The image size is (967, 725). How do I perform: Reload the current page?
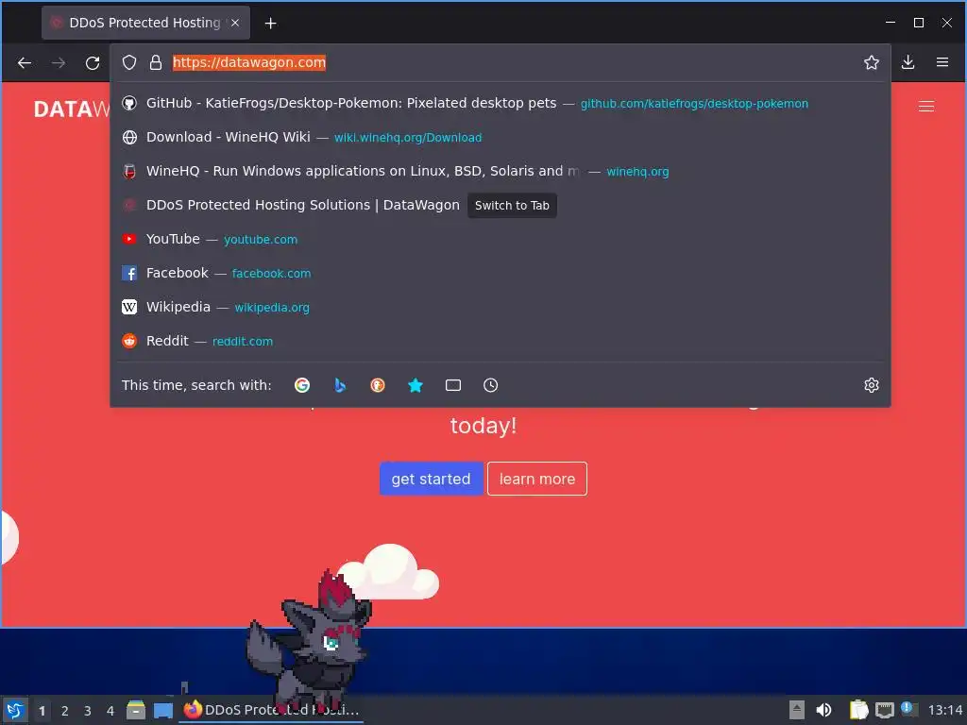[x=93, y=63]
